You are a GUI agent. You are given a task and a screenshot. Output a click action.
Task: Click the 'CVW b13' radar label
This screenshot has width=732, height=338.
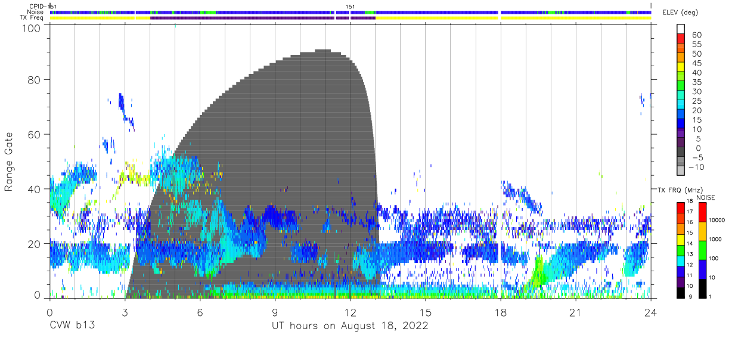(72, 326)
